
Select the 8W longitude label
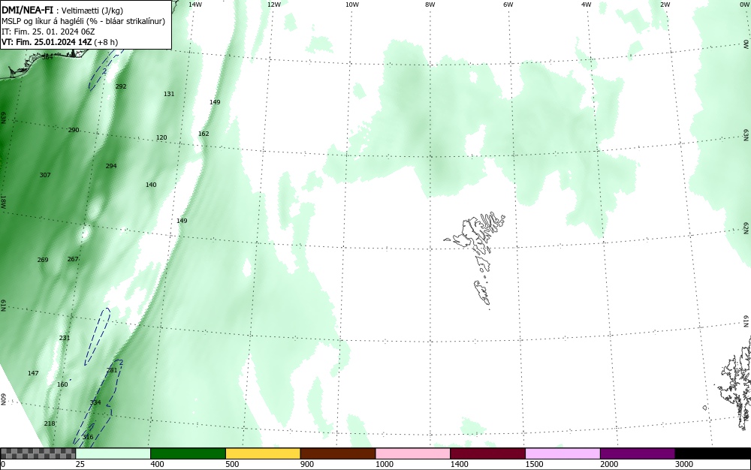[x=430, y=5]
